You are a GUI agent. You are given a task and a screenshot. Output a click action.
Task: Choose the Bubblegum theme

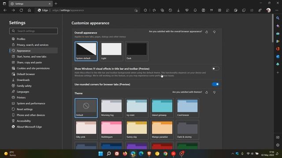click(x=111, y=130)
